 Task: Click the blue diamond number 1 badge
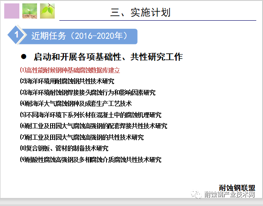16,35
